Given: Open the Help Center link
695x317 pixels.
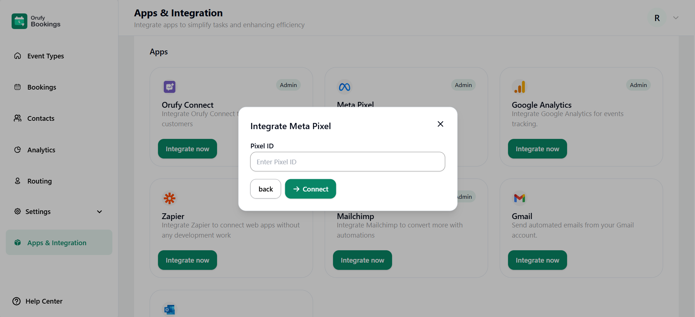Looking at the screenshot, I should (x=43, y=301).
